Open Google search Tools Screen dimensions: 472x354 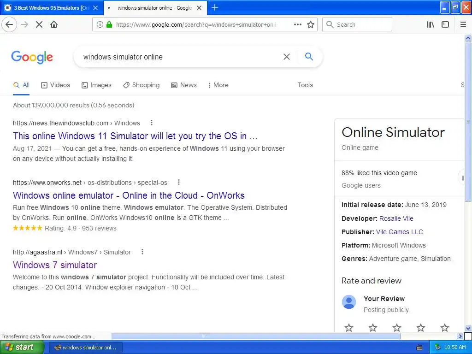305,85
